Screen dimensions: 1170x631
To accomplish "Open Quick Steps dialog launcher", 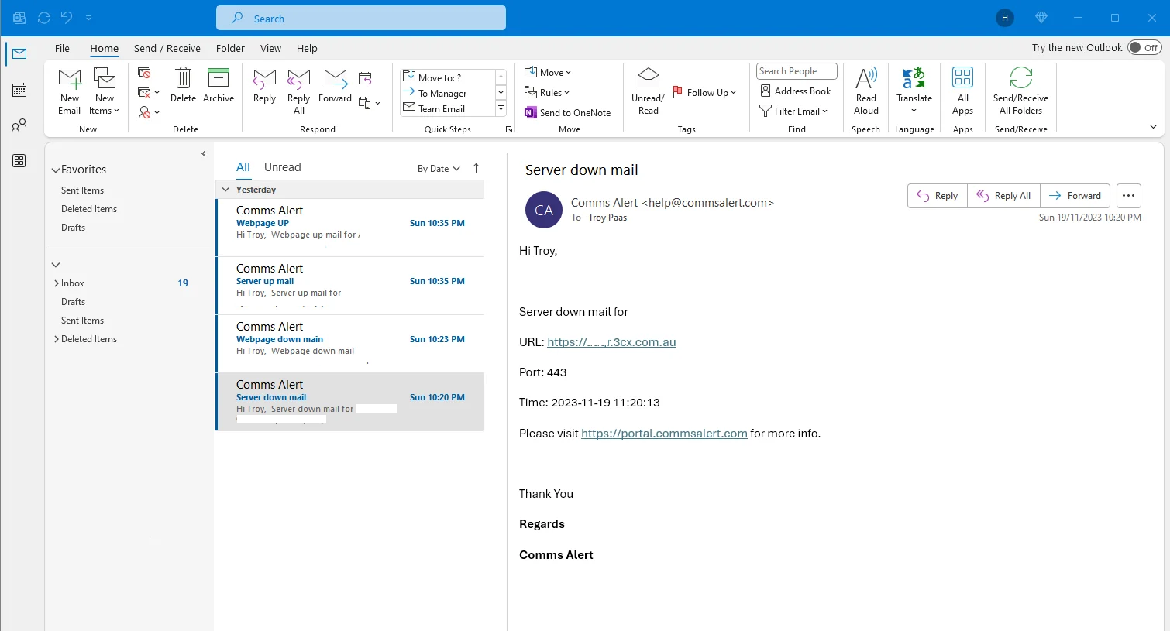I will point(509,129).
